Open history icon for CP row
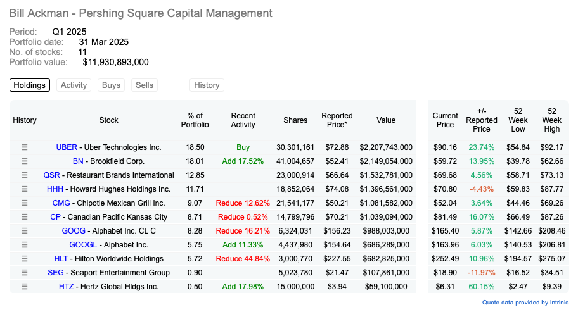 tap(24, 217)
